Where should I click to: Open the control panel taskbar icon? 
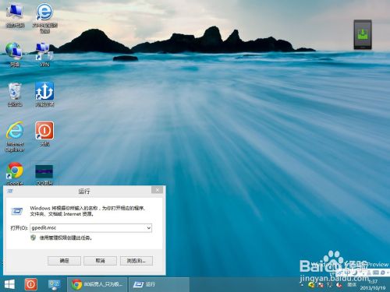coord(55,284)
